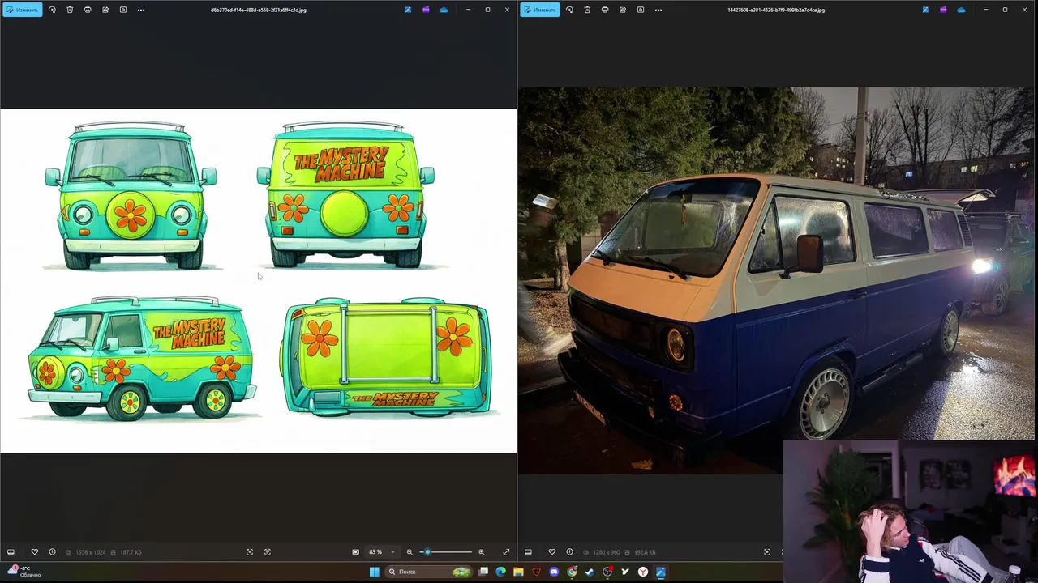Viewport: 1038px width, 583px height.
Task: Open OneDrive cloud icon in left window title bar
Action: [444, 10]
